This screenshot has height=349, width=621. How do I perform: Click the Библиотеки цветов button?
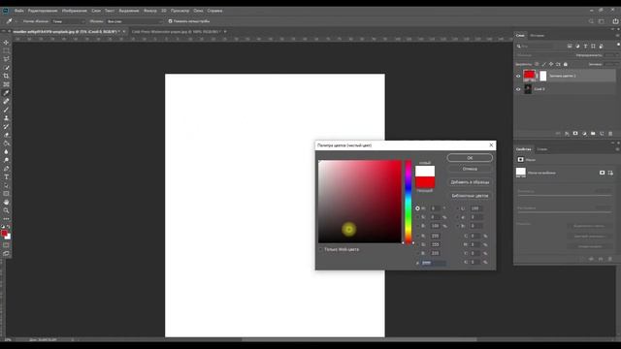pos(470,196)
